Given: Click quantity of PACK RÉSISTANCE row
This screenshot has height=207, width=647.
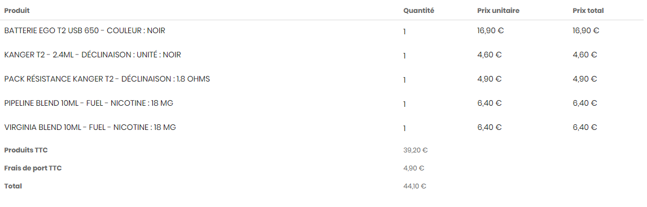Looking at the screenshot, I should point(404,80).
